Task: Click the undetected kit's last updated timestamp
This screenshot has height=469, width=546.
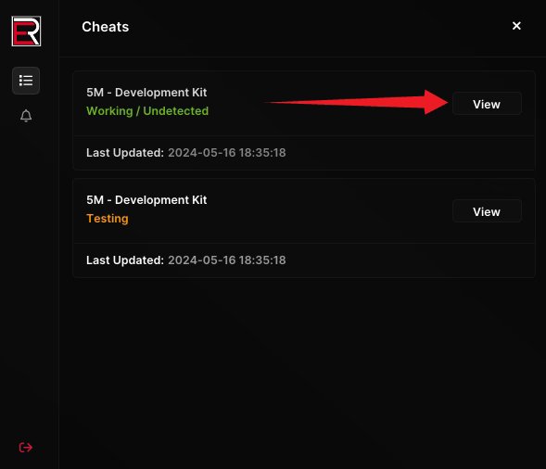Action: pyautogui.click(x=227, y=153)
